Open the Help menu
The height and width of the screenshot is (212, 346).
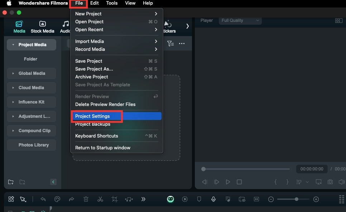point(148,3)
